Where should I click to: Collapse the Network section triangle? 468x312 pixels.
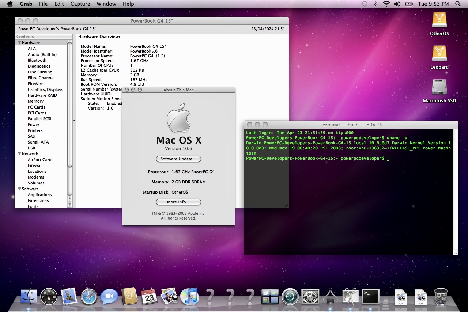pos(19,154)
